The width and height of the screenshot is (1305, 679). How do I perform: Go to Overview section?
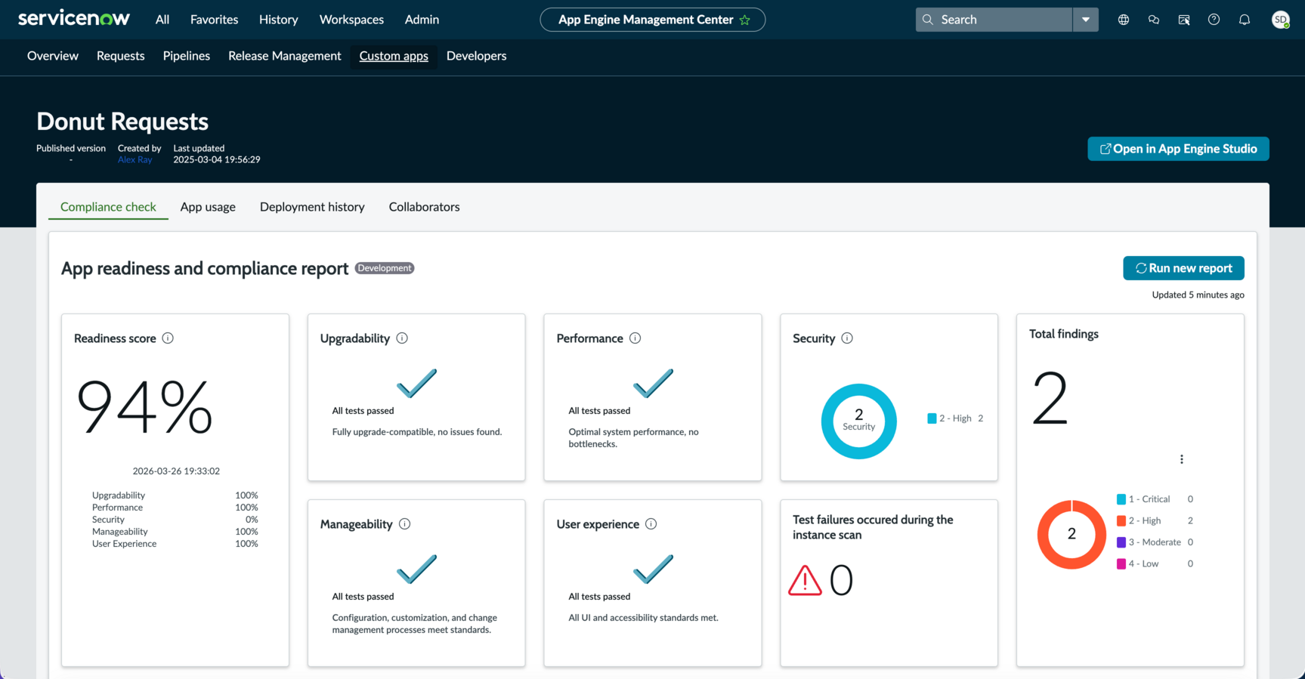tap(53, 56)
